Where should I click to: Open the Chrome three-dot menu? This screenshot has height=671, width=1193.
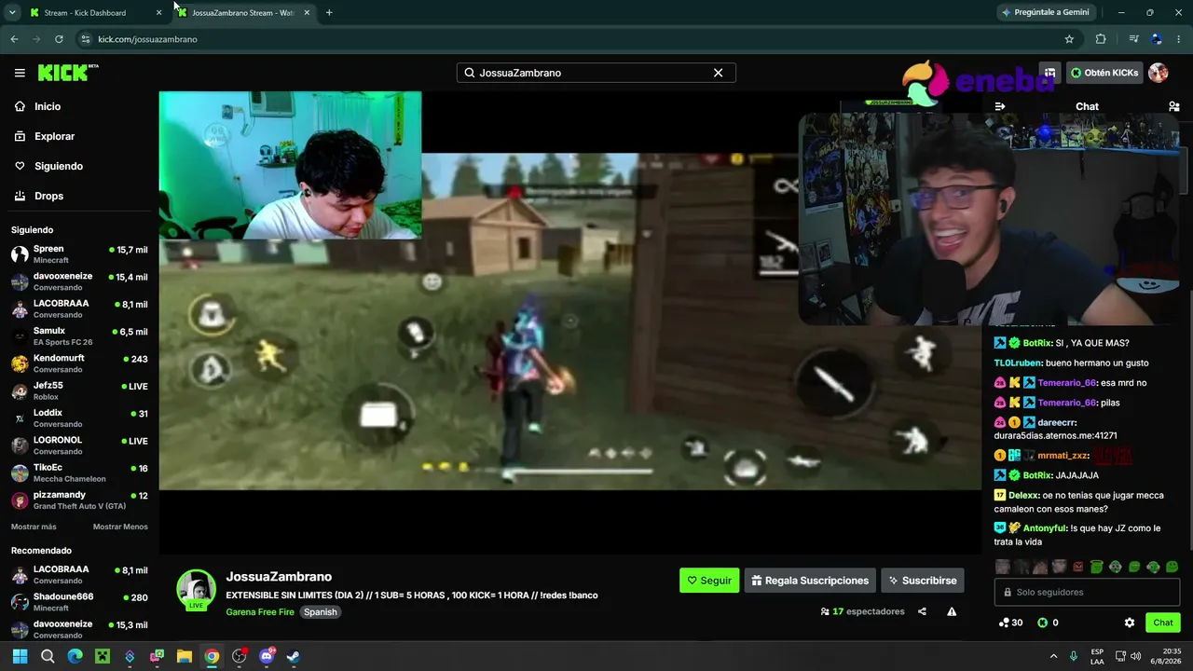(x=1179, y=39)
